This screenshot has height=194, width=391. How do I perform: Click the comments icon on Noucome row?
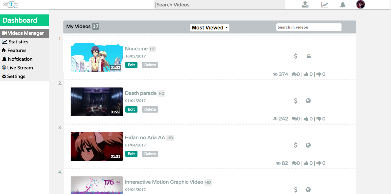(x=294, y=74)
